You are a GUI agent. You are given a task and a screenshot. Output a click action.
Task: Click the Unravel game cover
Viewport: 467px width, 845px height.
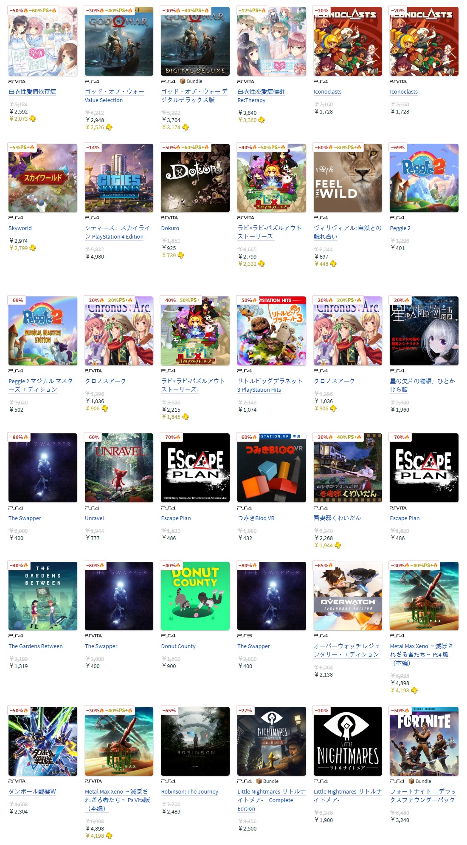(119, 468)
